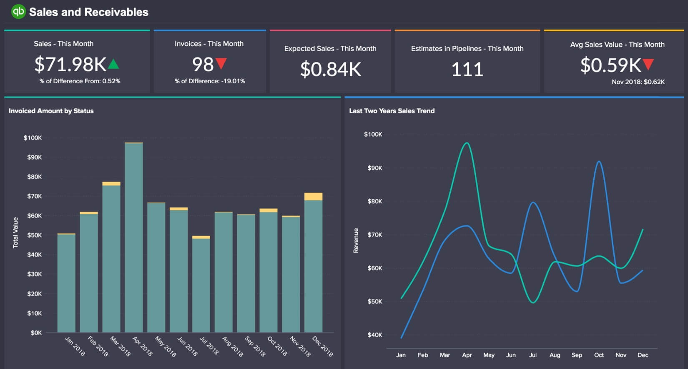This screenshot has width=688, height=369.
Task: Click the blue line's peak at October
Action: coord(599,162)
